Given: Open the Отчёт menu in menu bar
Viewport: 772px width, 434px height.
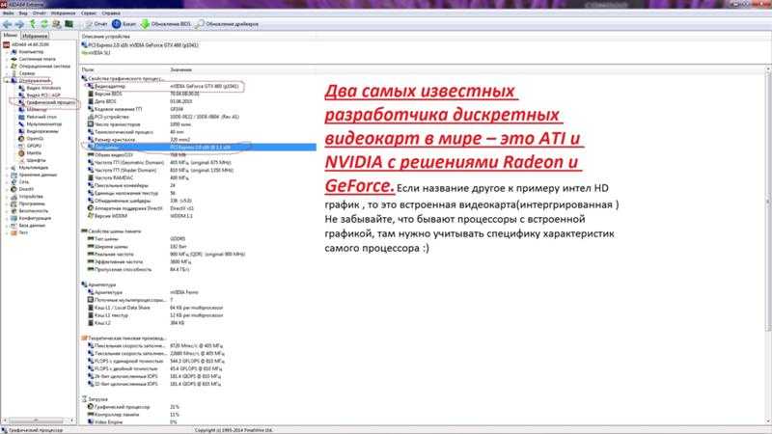Looking at the screenshot, I should pyautogui.click(x=39, y=14).
